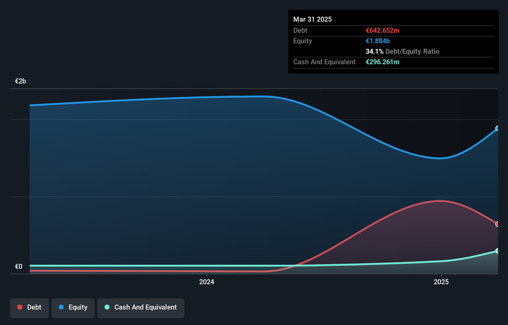Click the €0 y-axis label
Viewport: 508px width, 325px height.
(x=19, y=267)
